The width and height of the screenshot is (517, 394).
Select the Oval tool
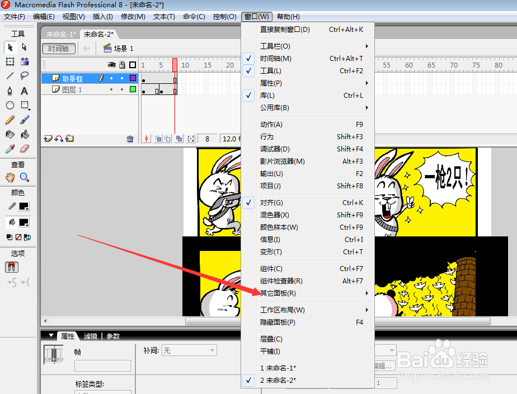pyautogui.click(x=10, y=105)
